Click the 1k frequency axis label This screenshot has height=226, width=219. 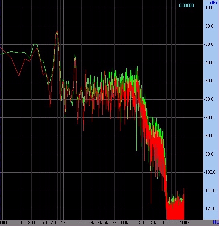[63, 223]
